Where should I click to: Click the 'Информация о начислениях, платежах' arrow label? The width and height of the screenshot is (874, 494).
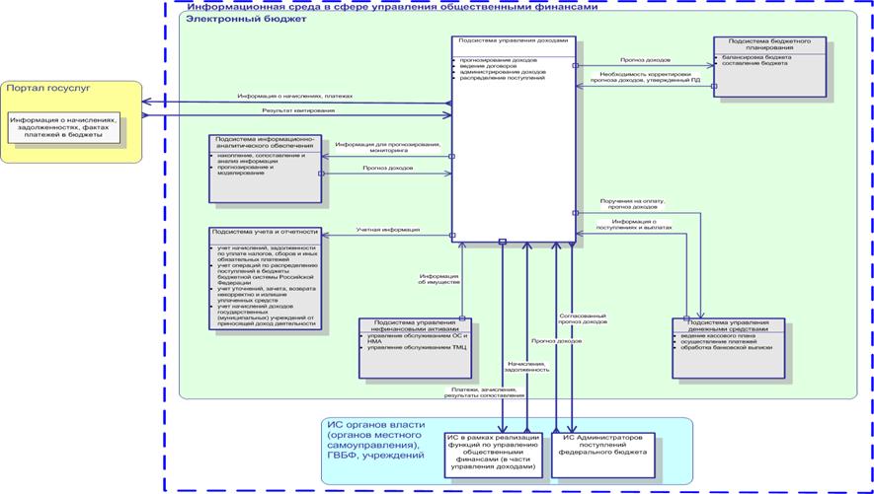click(294, 96)
